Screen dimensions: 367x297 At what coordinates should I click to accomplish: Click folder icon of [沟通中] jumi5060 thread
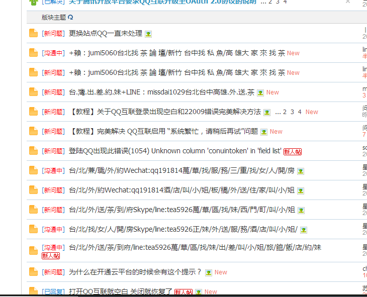[x=33, y=53]
